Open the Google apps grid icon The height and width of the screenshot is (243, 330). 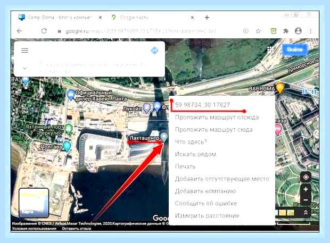(x=270, y=49)
